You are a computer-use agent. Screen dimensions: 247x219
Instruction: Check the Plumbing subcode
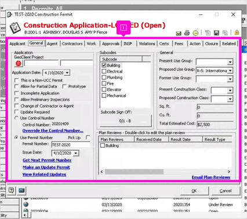point(104,78)
